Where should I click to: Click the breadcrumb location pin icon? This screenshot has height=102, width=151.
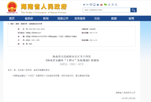coord(8,24)
